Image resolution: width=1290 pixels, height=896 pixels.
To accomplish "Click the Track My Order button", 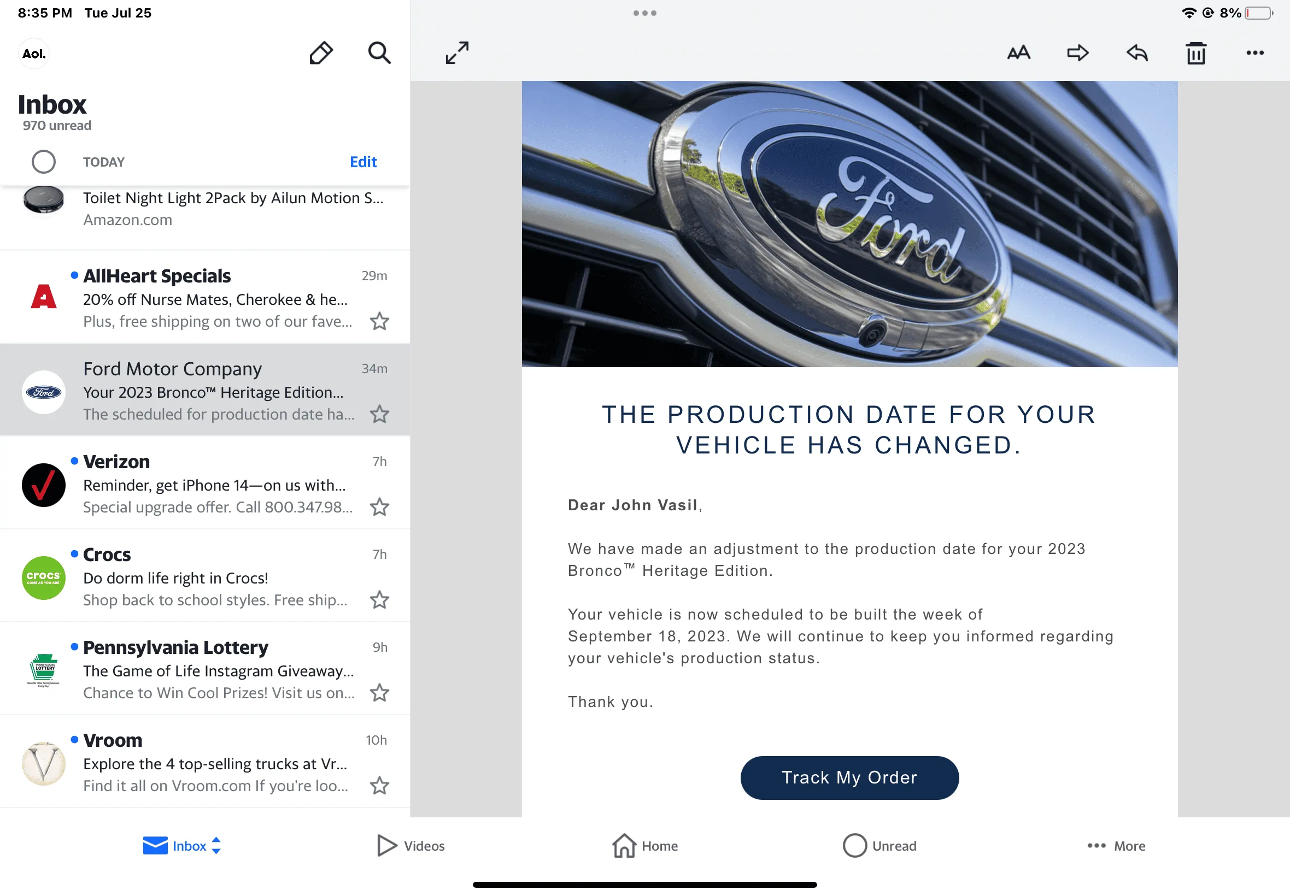I will point(849,778).
